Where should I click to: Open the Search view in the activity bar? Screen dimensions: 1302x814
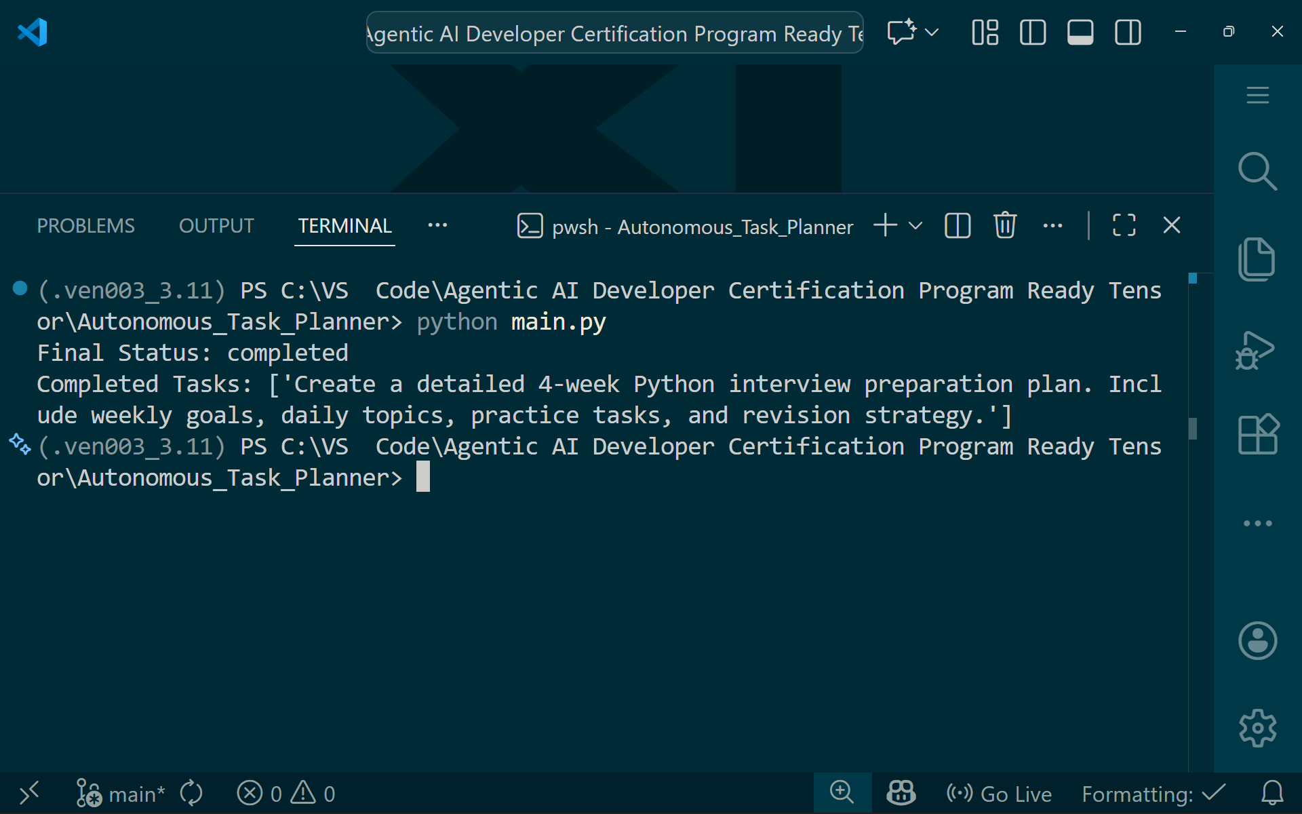[1258, 171]
